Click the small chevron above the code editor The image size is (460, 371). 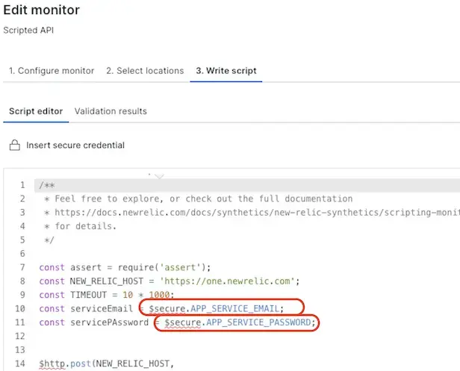point(158,175)
